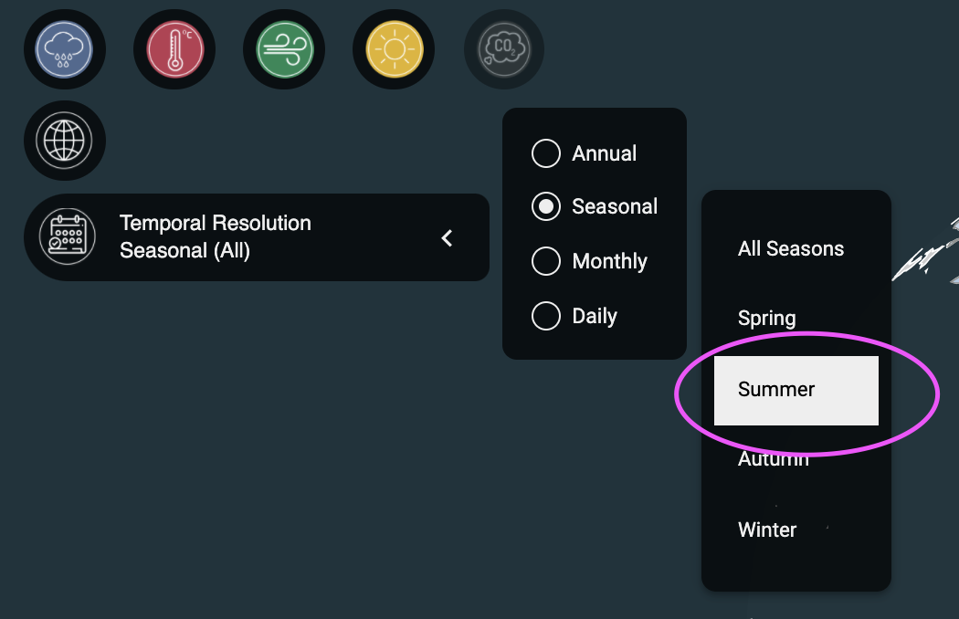Select the Seasonal radio button
Viewport: 959px width, 619px height.
546,206
